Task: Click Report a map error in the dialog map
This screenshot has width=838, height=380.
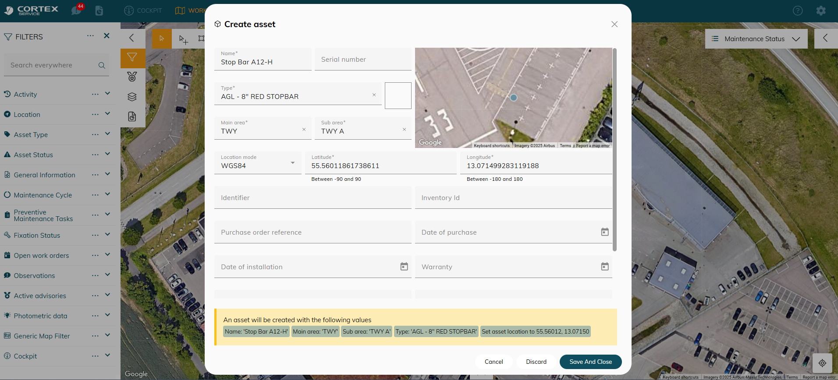Action: (x=593, y=146)
